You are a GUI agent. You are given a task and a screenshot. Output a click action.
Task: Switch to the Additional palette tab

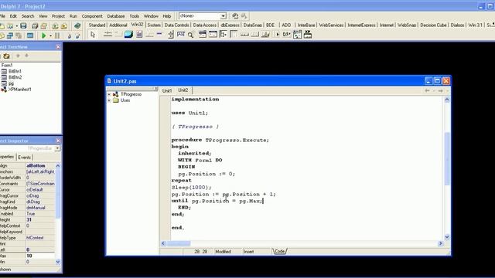[x=118, y=25]
